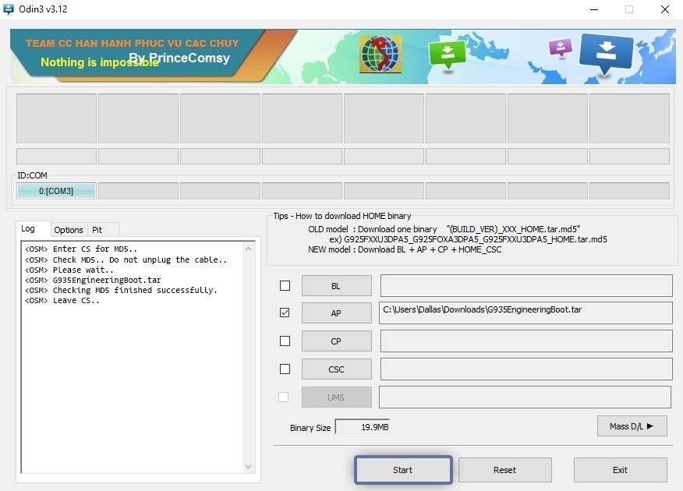This screenshot has height=491, width=683.
Task: Tick the disabled UMS checkbox
Action: [x=284, y=397]
